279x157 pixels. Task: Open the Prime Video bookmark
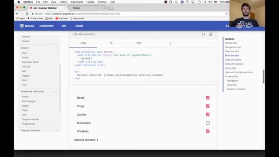pyautogui.click(x=35, y=18)
